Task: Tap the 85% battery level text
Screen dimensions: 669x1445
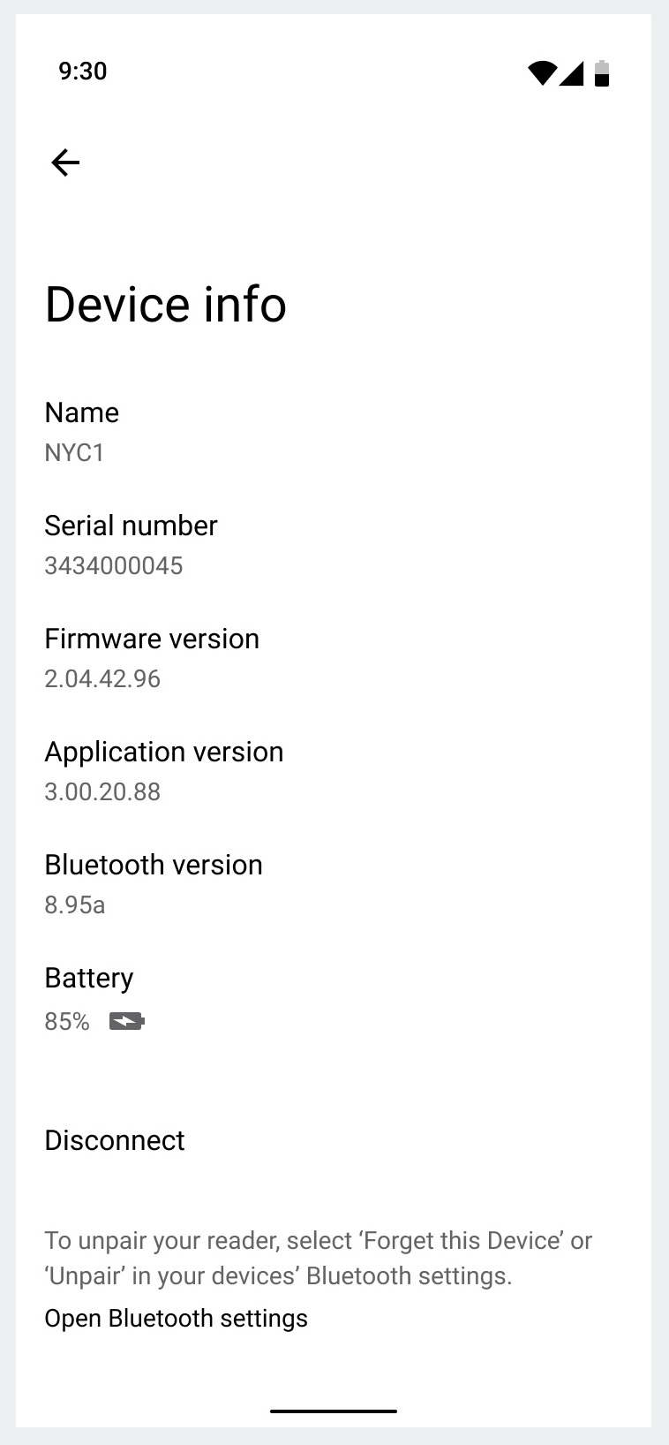Action: (67, 1022)
